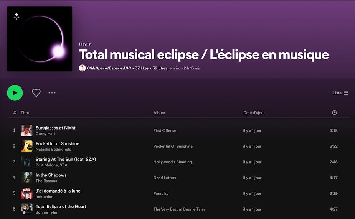Click the Titre column header

pyautogui.click(x=25, y=113)
